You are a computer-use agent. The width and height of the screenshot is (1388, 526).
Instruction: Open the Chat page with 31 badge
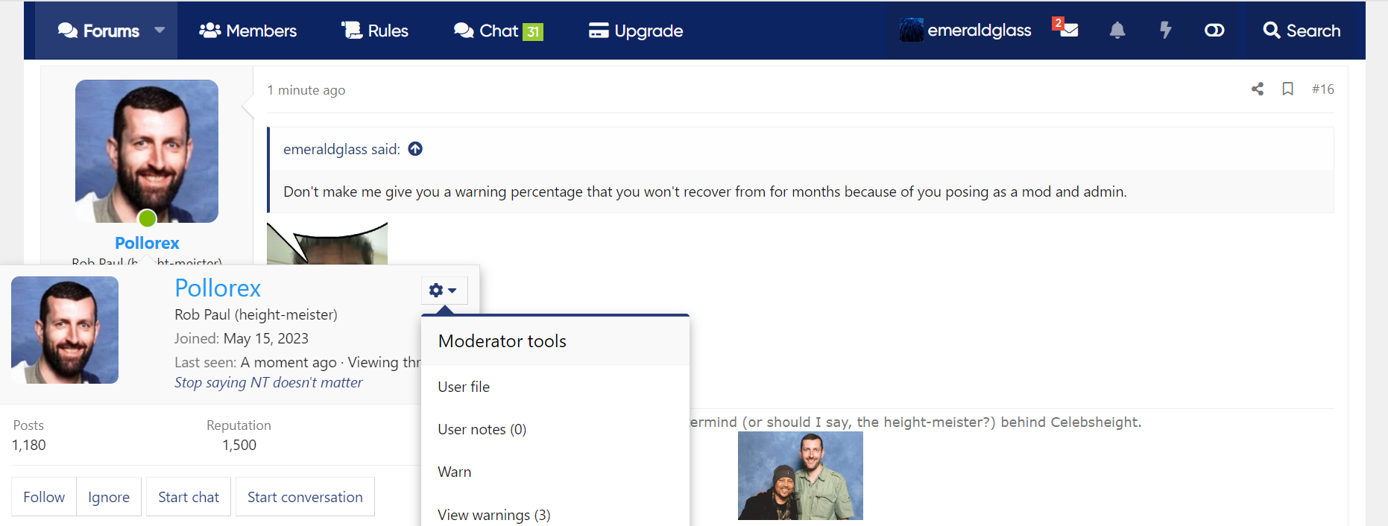pyautogui.click(x=498, y=31)
